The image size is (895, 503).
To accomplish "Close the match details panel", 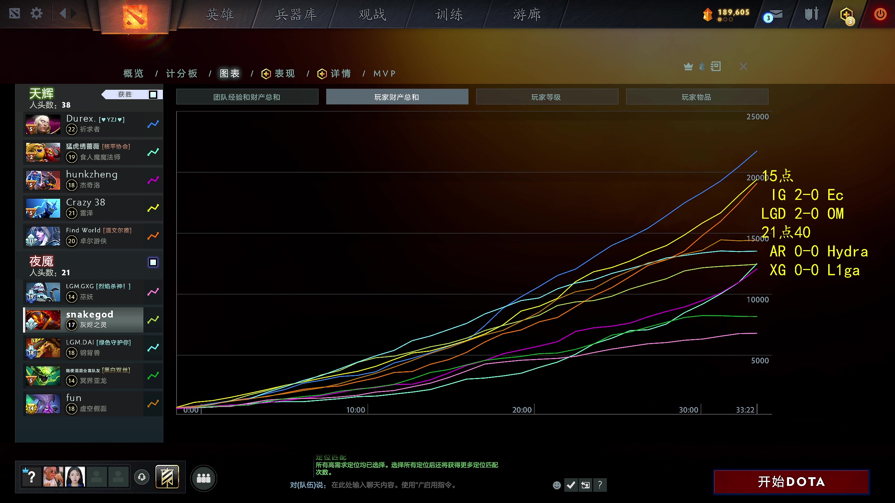I will [x=743, y=66].
